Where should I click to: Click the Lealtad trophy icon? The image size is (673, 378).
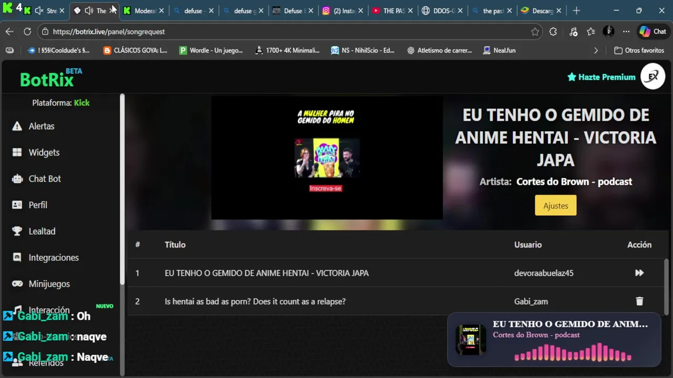pos(17,231)
